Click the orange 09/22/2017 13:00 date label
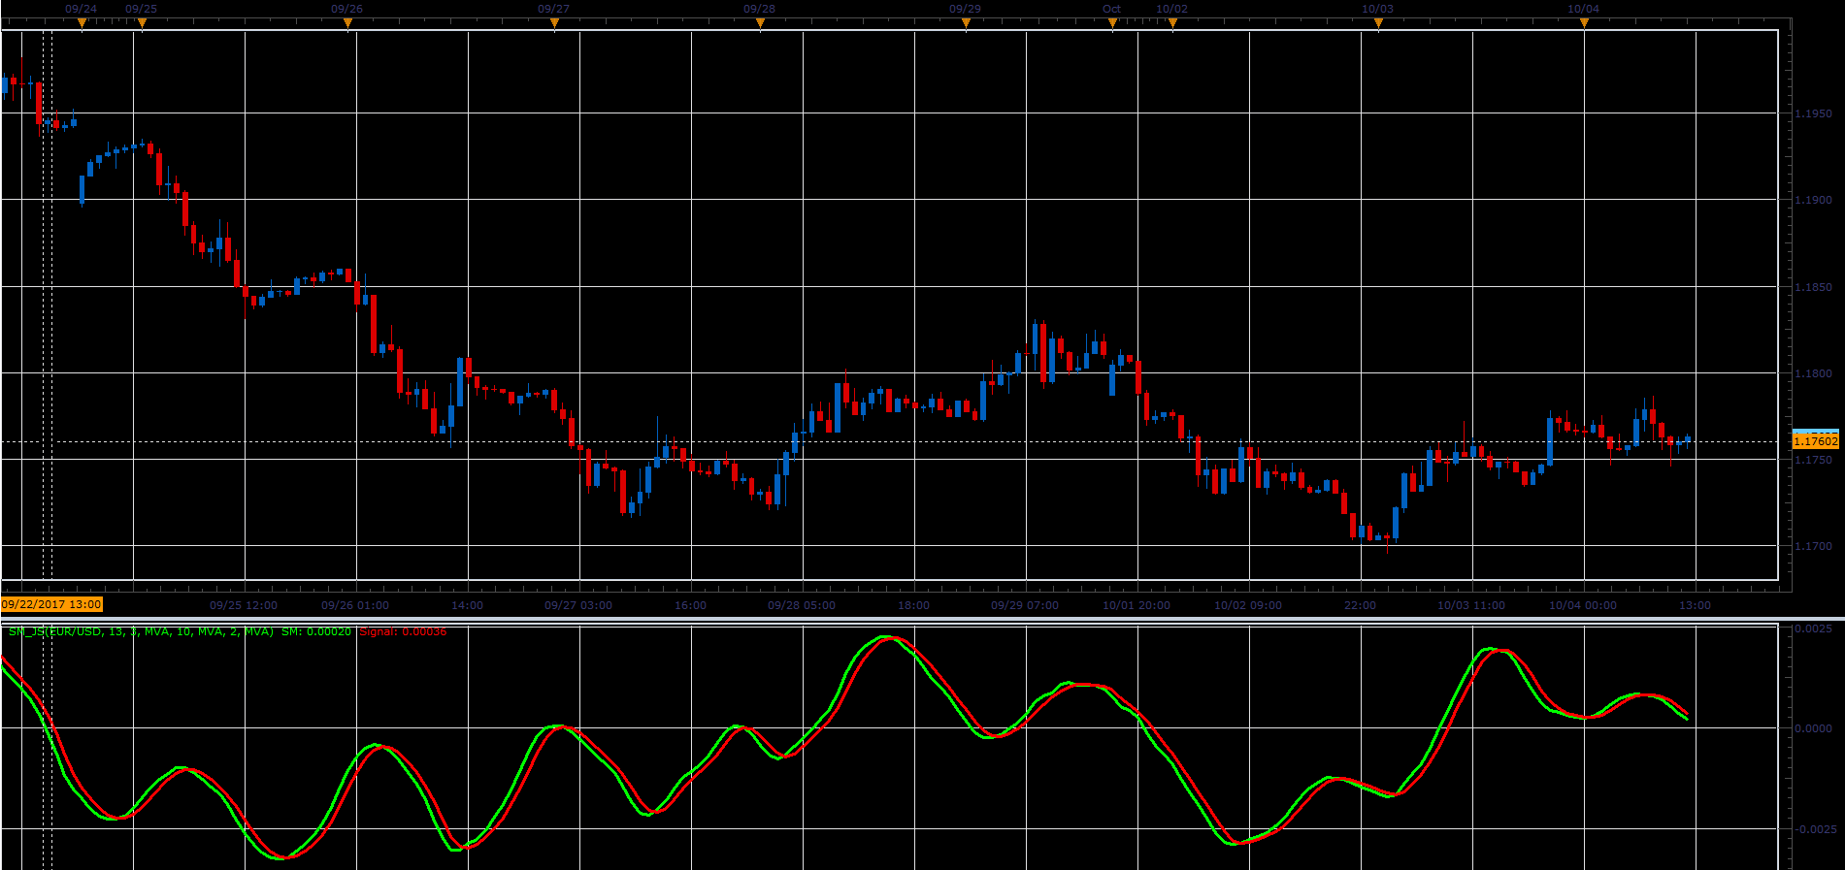The height and width of the screenshot is (870, 1845). click(51, 604)
